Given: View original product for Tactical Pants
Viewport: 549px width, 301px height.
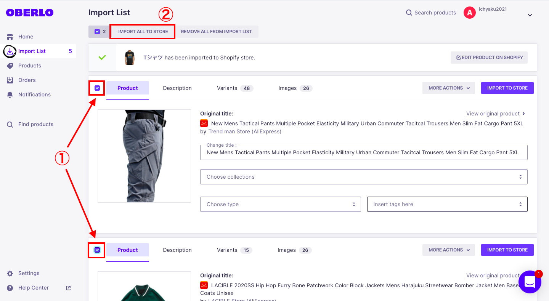Looking at the screenshot, I should pos(493,114).
